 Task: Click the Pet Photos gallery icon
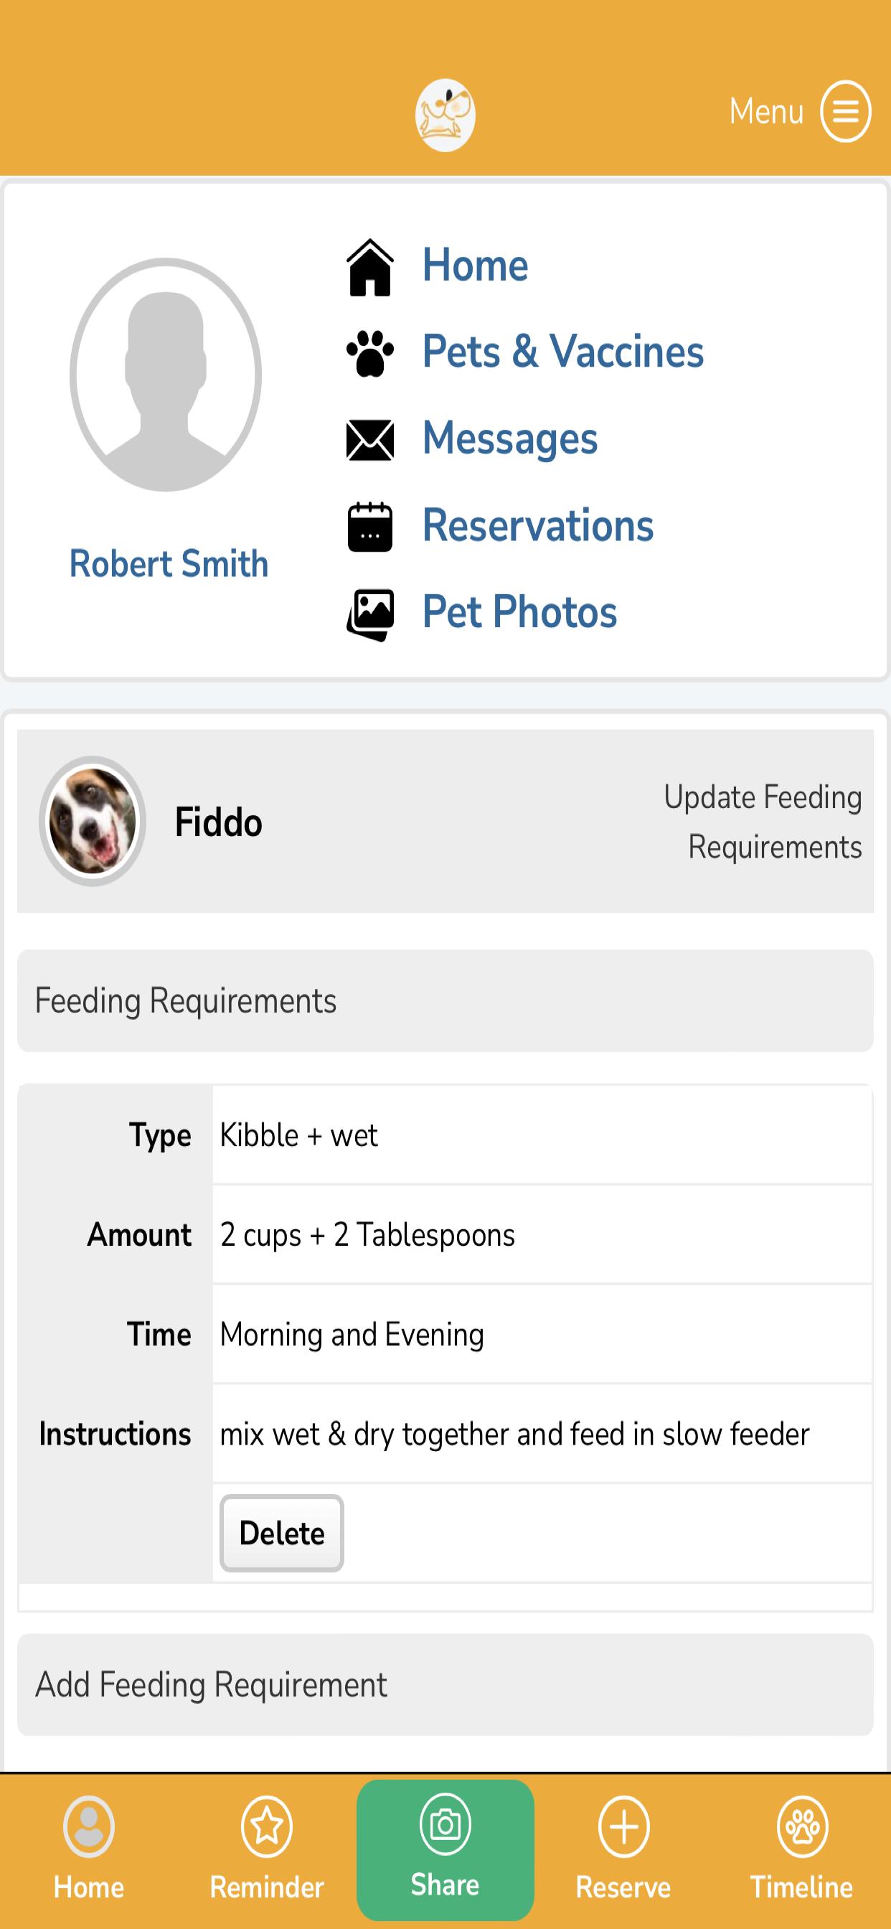pyautogui.click(x=370, y=615)
